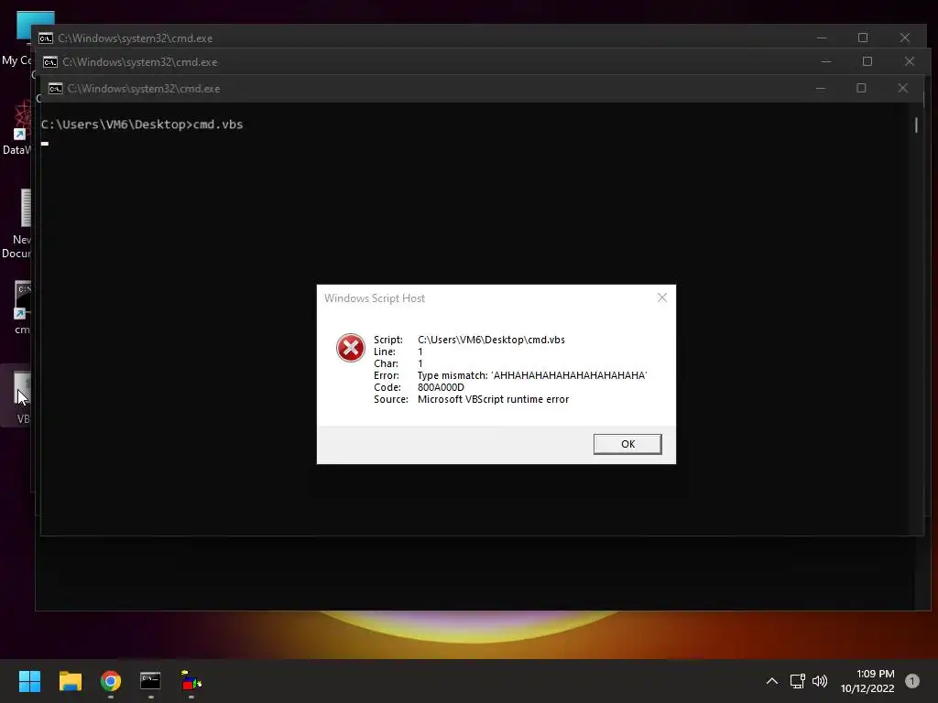938x703 pixels.
Task: Switch to Command Prompt taskbar icon
Action: pos(150,681)
